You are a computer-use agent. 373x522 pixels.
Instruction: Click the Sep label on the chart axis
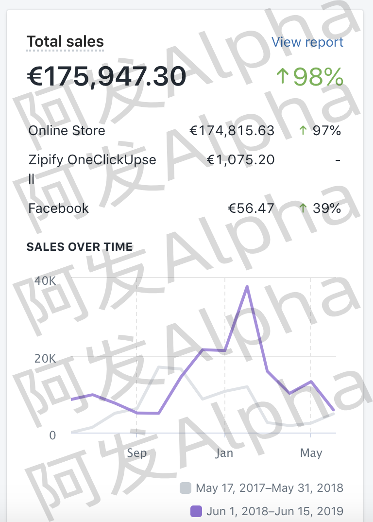(x=136, y=453)
